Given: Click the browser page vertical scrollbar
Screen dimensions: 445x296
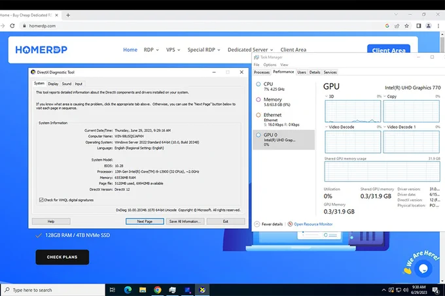Looking at the screenshot, I should click(x=442, y=157).
